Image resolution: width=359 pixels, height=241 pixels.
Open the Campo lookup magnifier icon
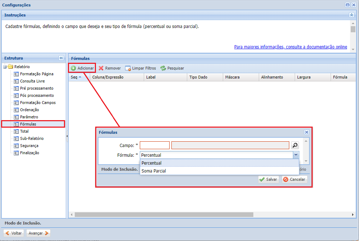[x=295, y=145]
